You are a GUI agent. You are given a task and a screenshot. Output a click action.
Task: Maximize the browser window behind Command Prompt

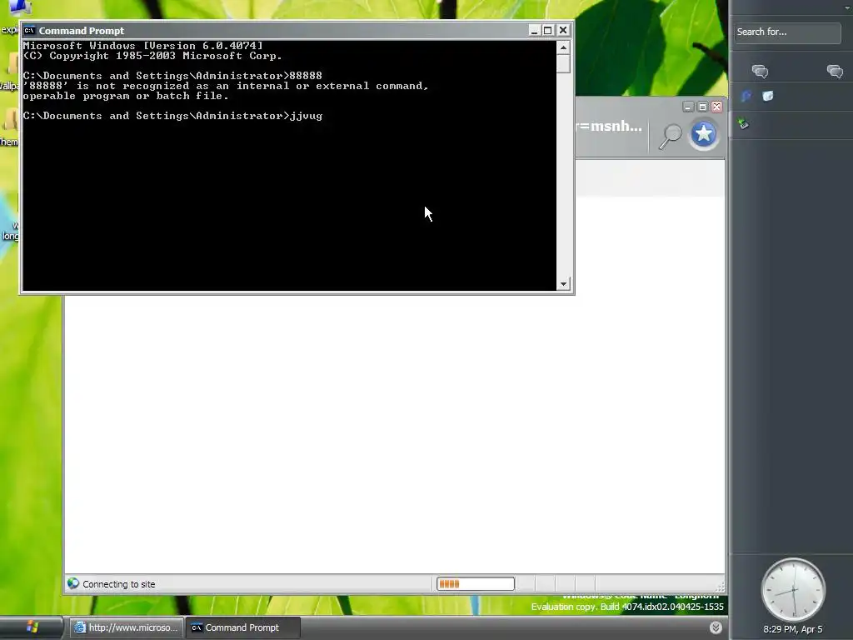click(x=702, y=107)
